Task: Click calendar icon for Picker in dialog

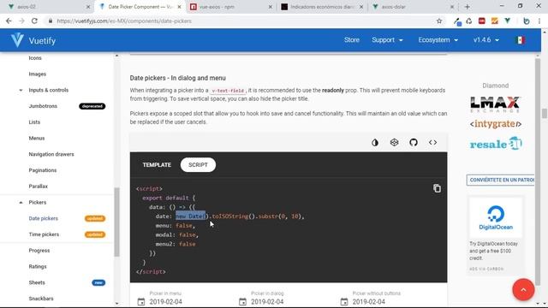Action: click(242, 301)
